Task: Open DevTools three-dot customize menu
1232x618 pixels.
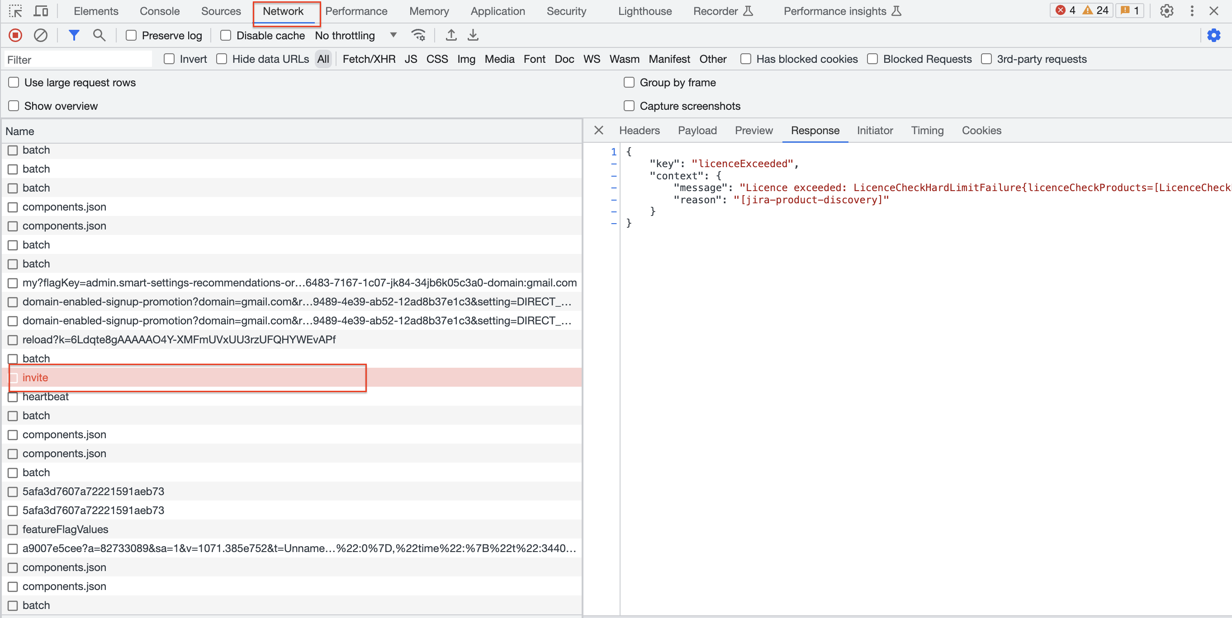Action: pyautogui.click(x=1192, y=11)
